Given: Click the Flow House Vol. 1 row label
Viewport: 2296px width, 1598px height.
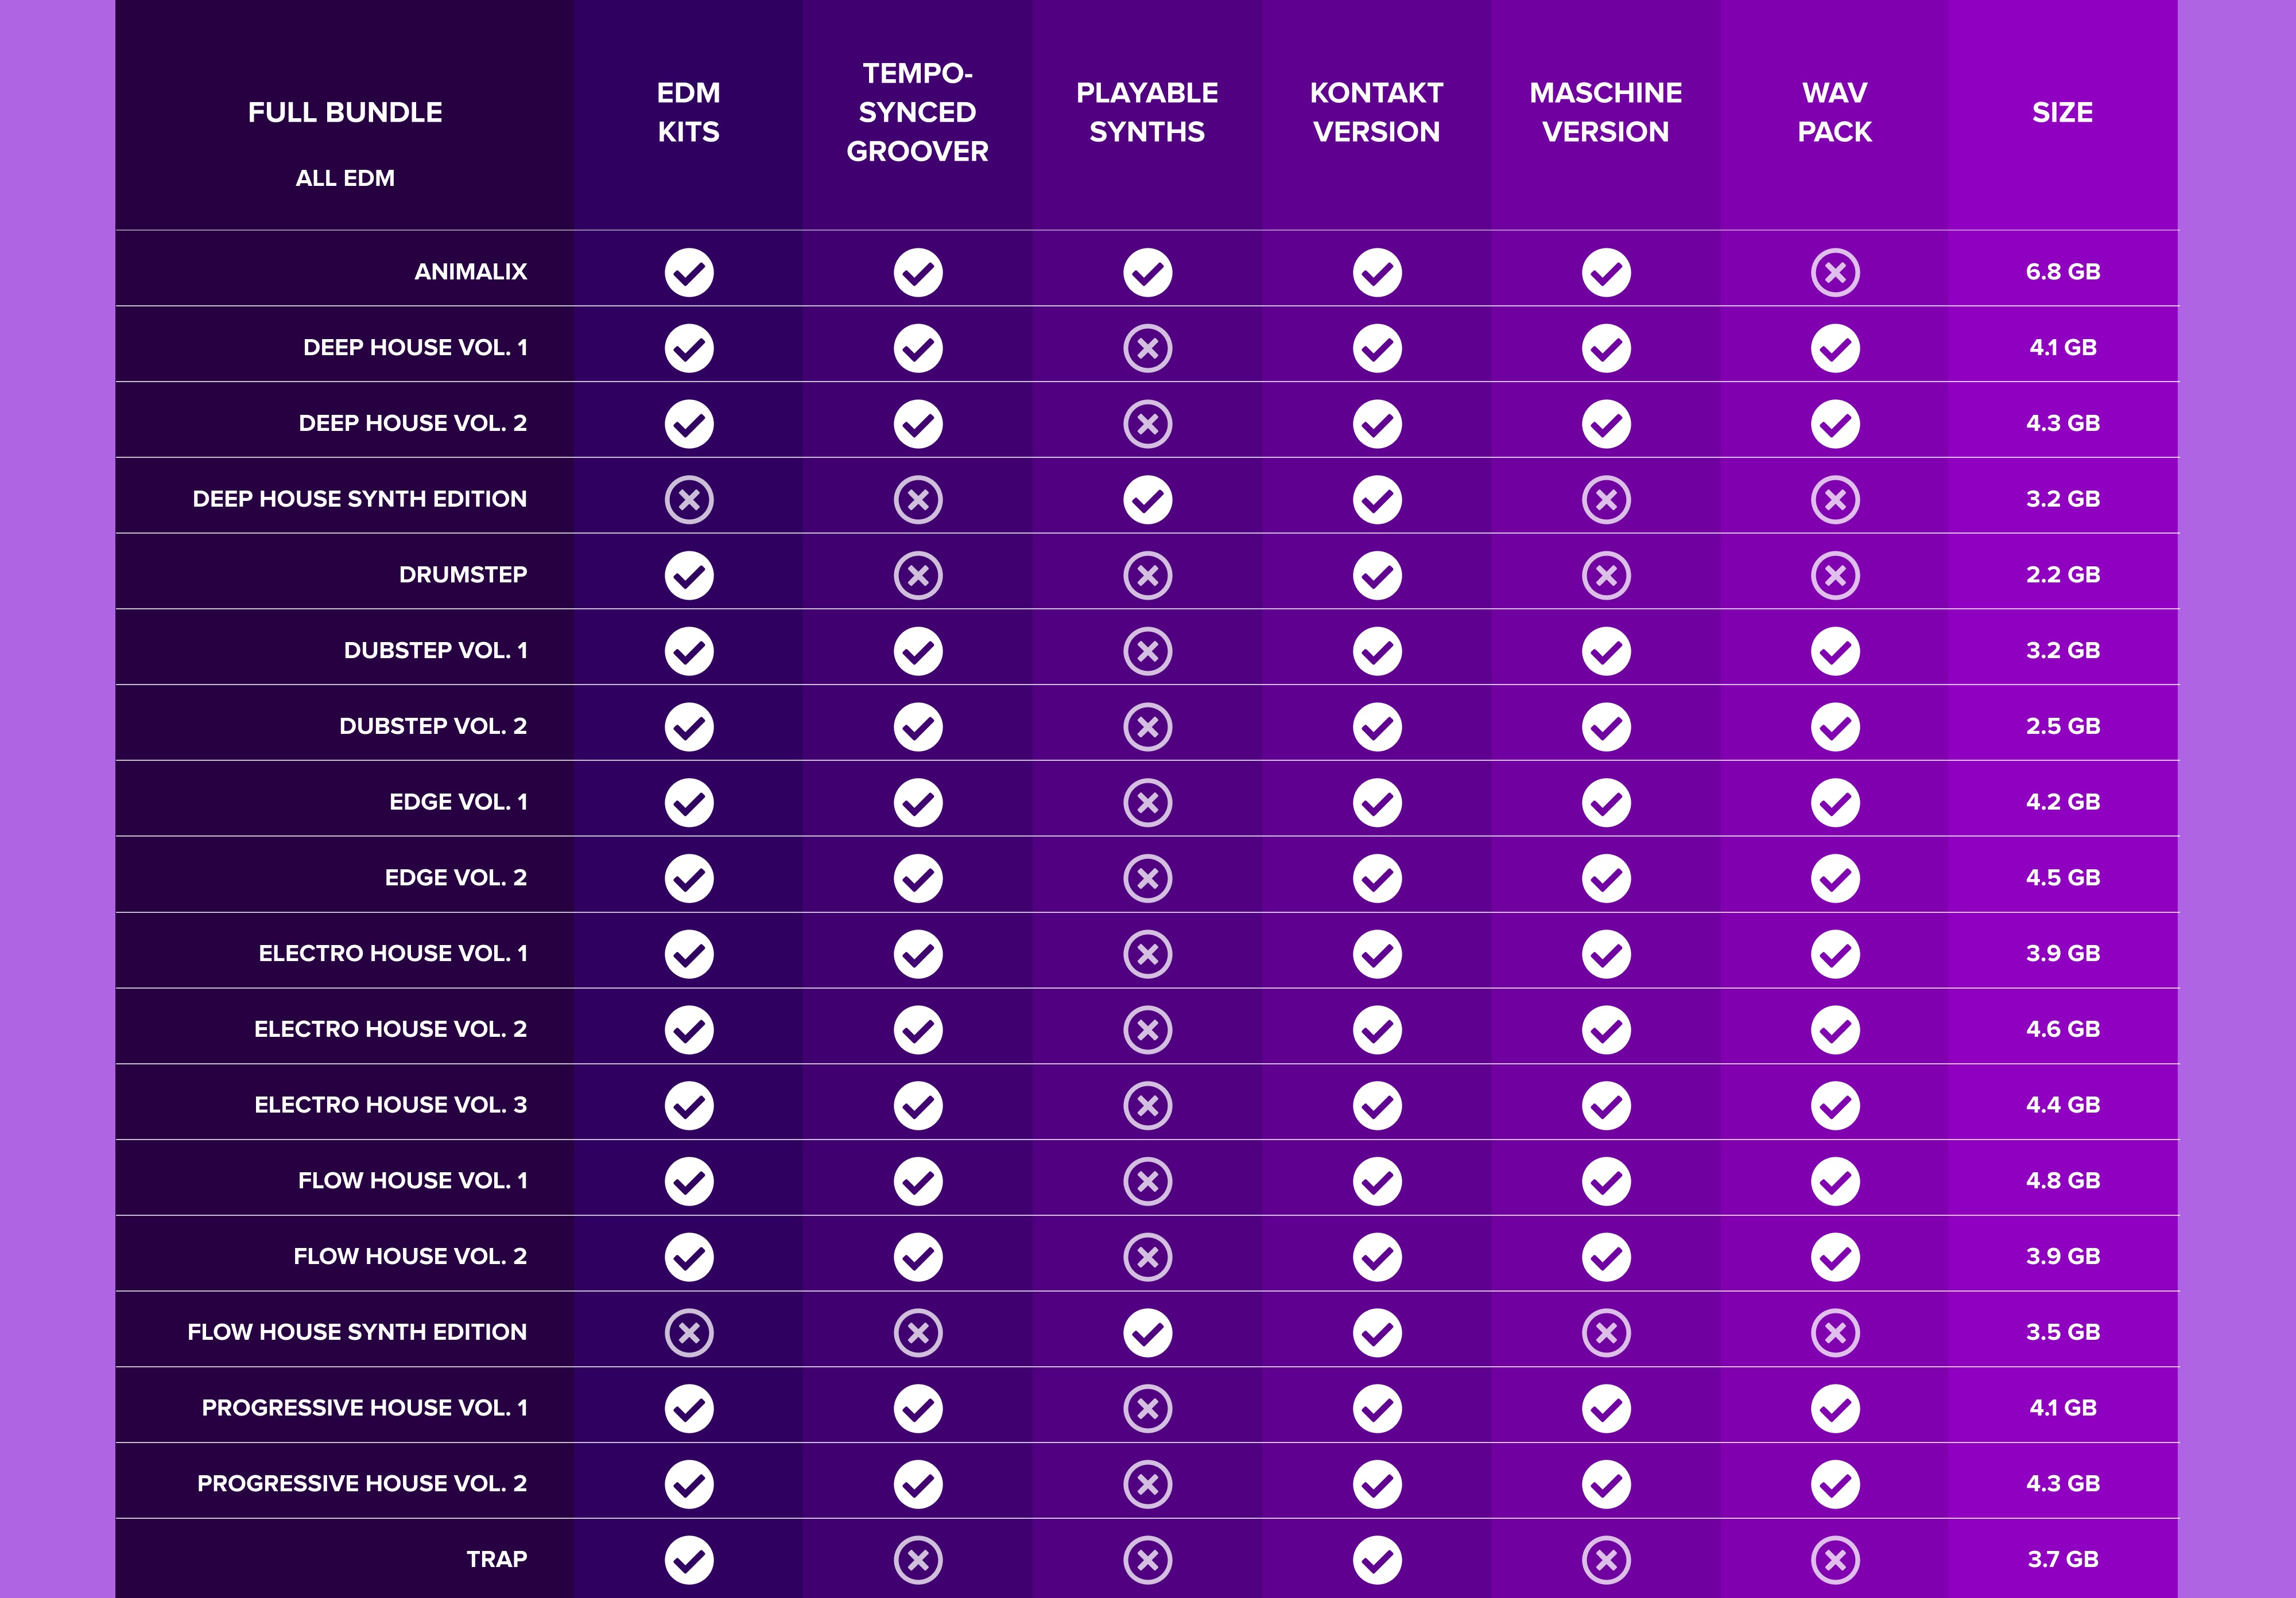Looking at the screenshot, I should (x=412, y=1181).
